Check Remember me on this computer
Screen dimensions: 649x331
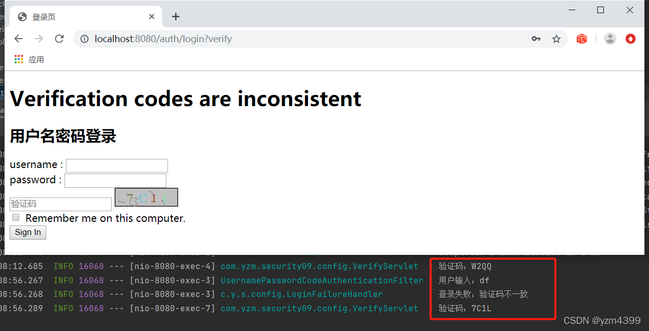pos(16,218)
